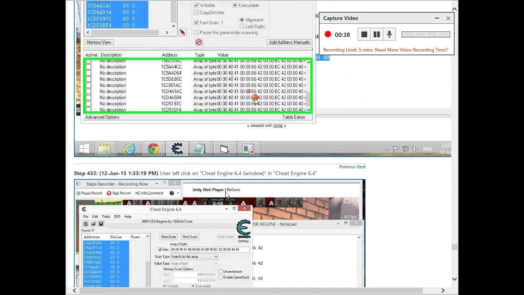Click the Steps Recorder taskbar icon
This screenshot has width=524, height=295.
click(248, 149)
